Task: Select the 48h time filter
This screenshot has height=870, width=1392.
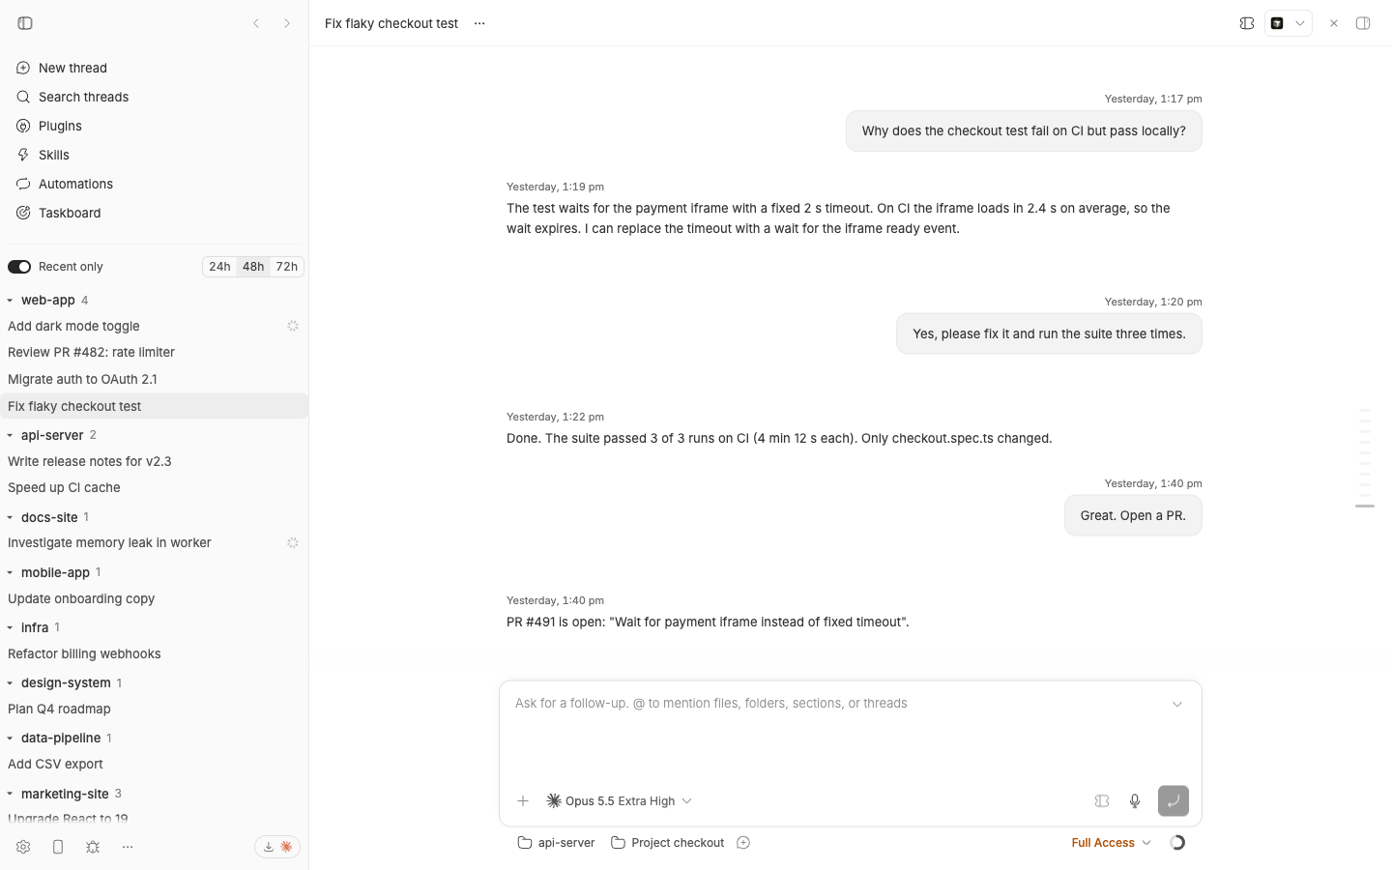Action: (253, 267)
